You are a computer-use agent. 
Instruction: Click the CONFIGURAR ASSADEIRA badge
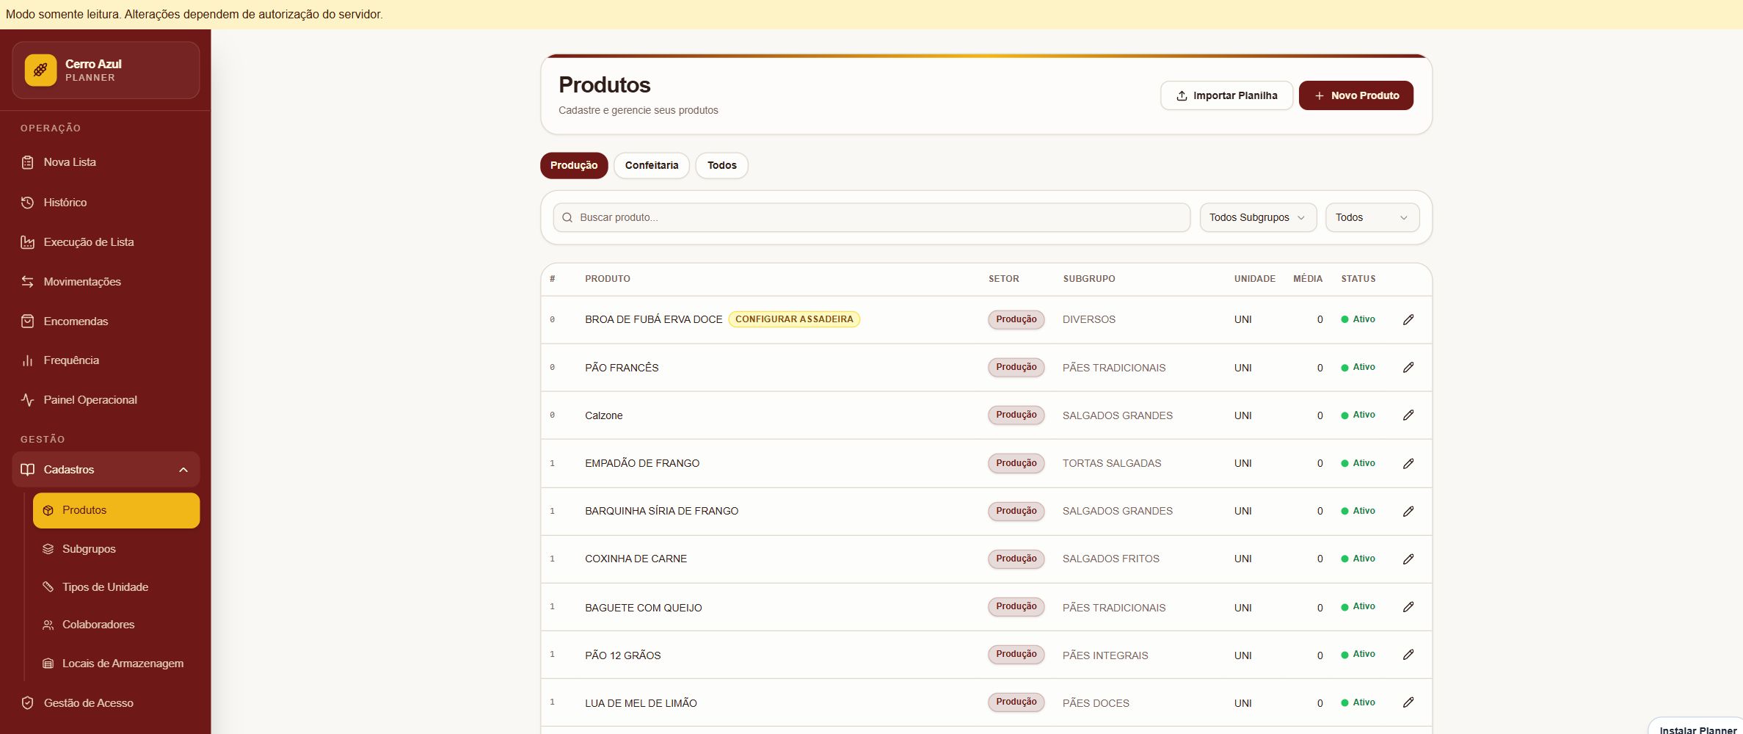[794, 319]
